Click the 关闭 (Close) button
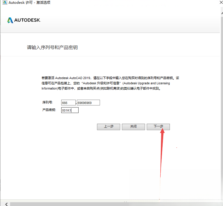Screen dimensions: 223x206 click(x=133, y=127)
